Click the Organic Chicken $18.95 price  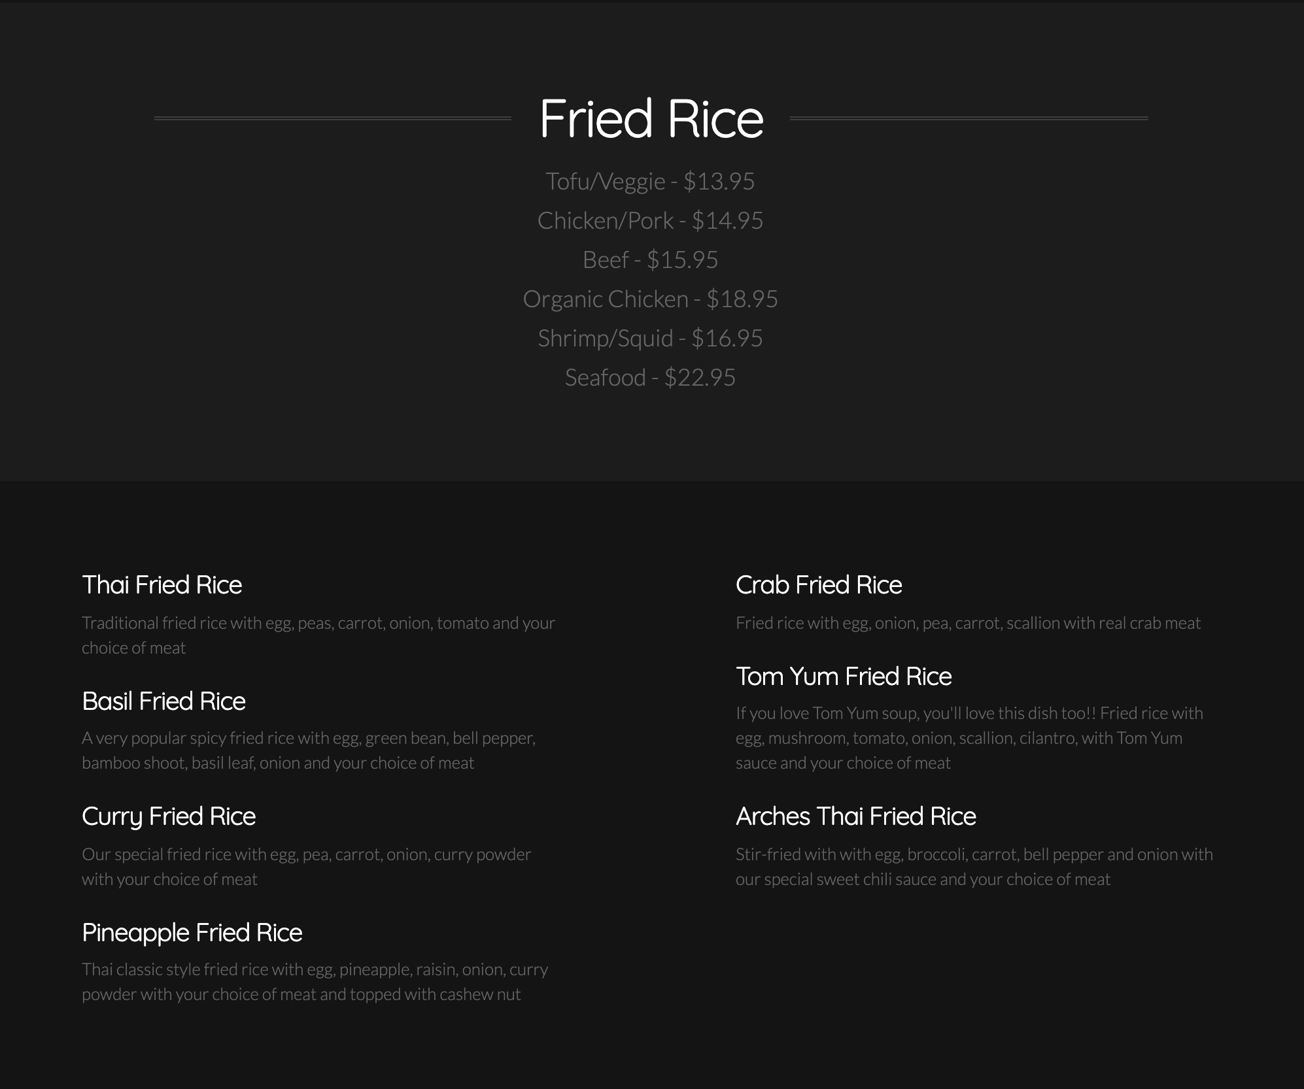pyautogui.click(x=650, y=299)
